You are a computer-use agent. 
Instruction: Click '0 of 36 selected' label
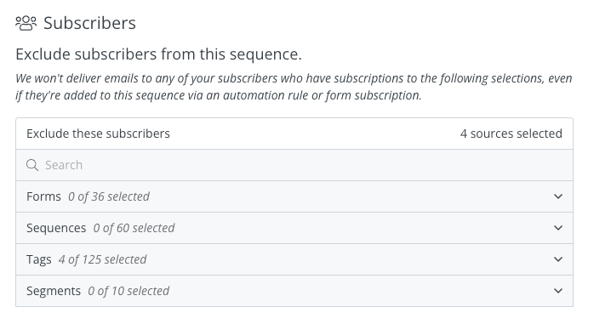click(x=109, y=196)
